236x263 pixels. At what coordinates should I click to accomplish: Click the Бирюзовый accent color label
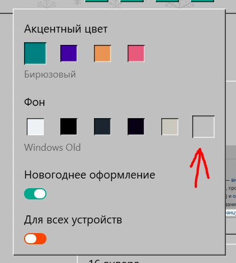point(50,74)
